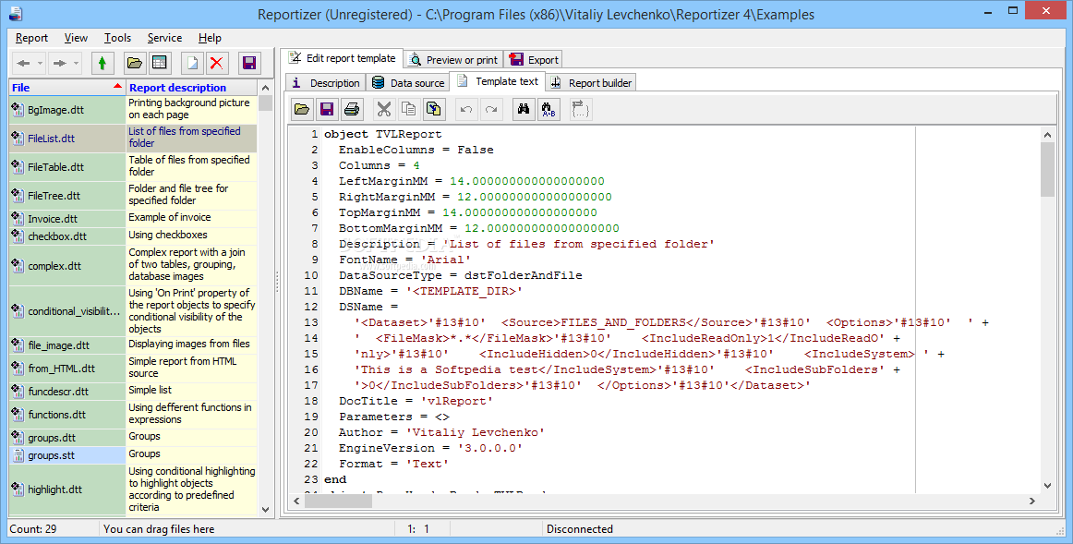Screen dimensions: 1073x544
Task: Select from_HTML.dtt report file
Action: (x=67, y=369)
